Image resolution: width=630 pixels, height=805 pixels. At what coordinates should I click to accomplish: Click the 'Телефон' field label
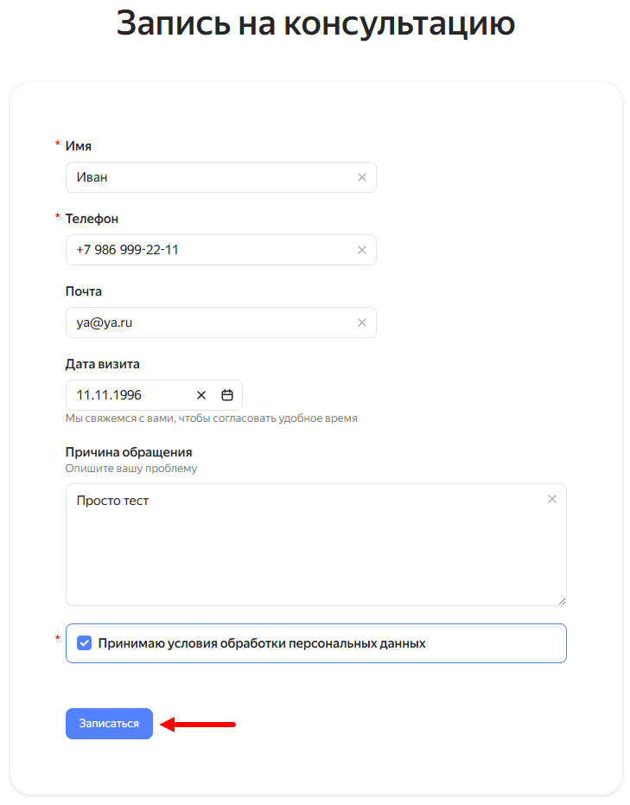[x=92, y=219]
